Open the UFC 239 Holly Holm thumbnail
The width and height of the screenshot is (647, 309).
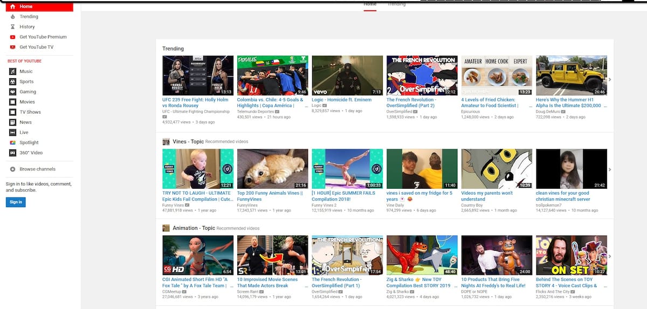coord(198,75)
